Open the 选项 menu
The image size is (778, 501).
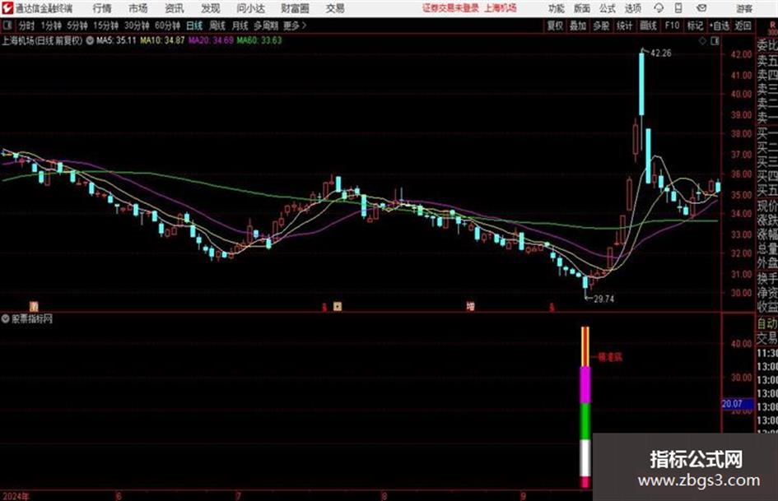coord(633,8)
